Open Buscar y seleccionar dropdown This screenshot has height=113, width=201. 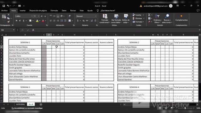coord(167,19)
